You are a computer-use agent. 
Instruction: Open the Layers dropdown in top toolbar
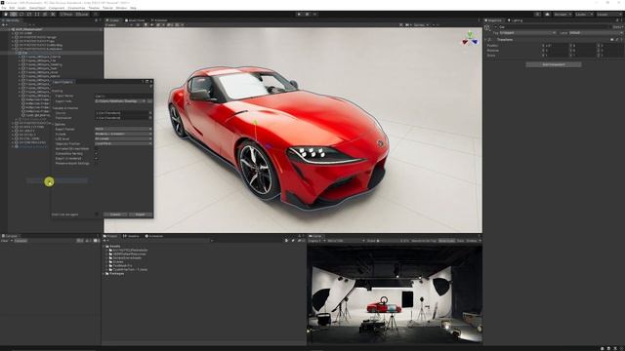[x=584, y=14]
